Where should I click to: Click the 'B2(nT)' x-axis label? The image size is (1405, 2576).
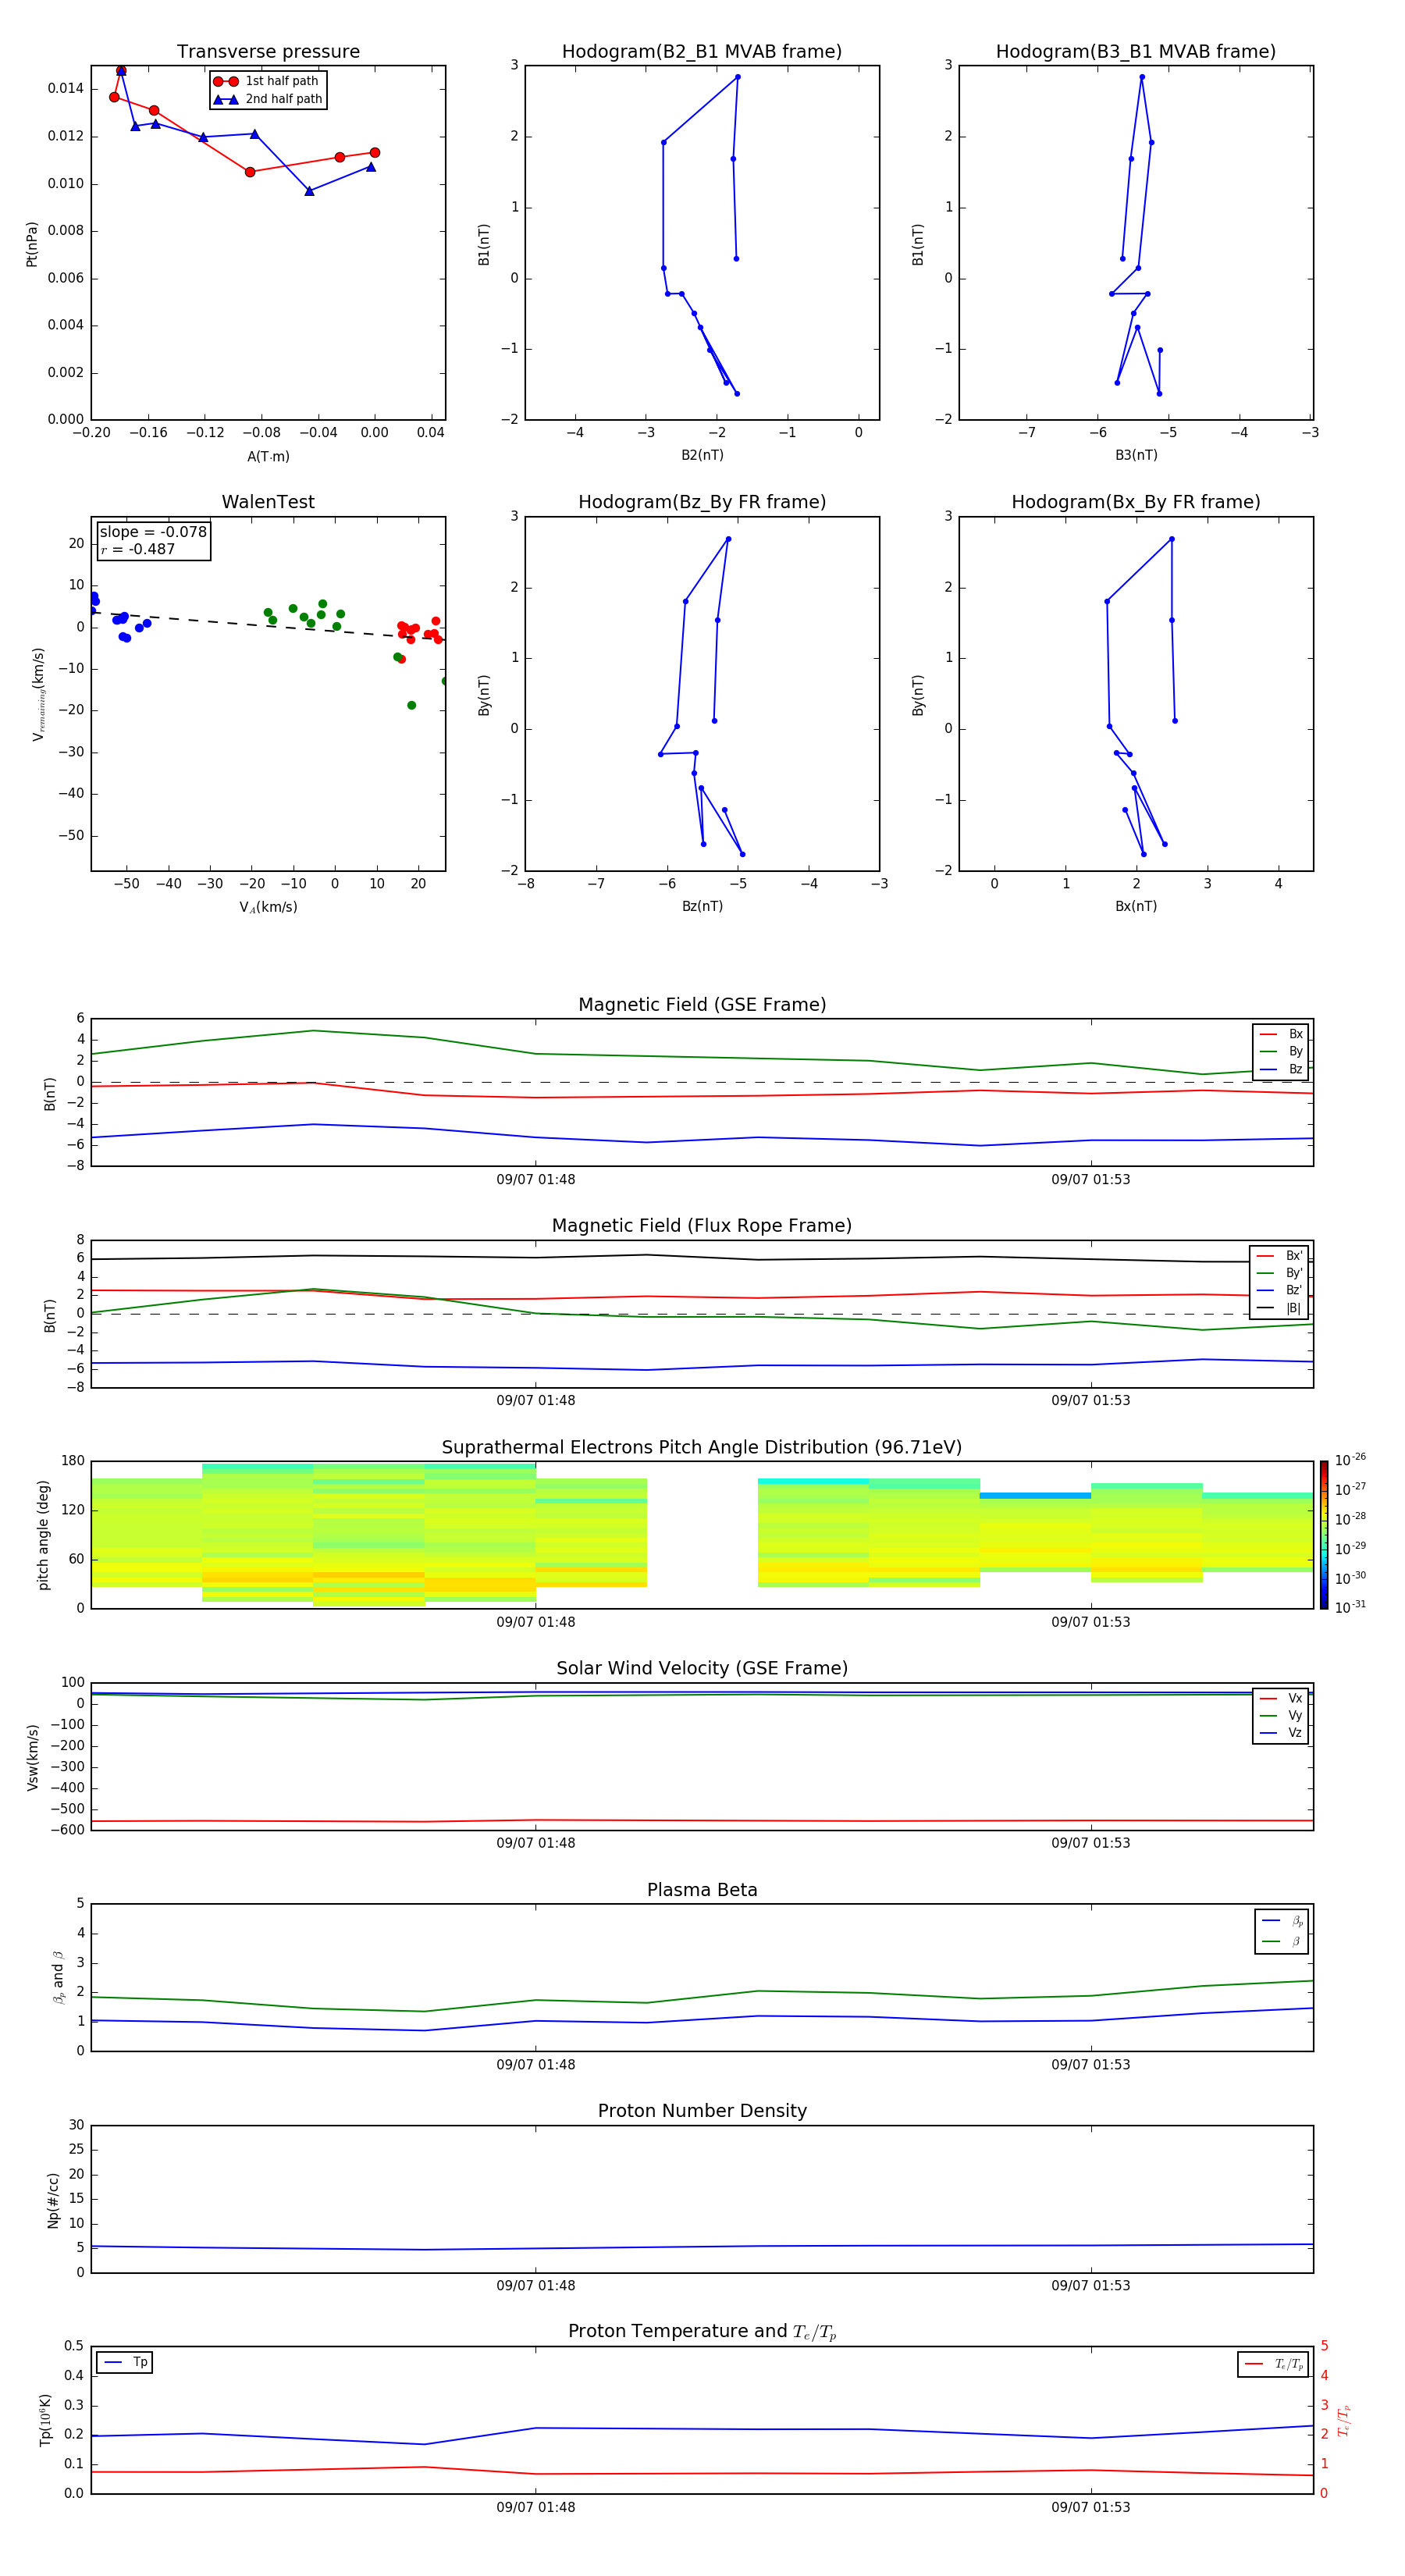tap(702, 455)
